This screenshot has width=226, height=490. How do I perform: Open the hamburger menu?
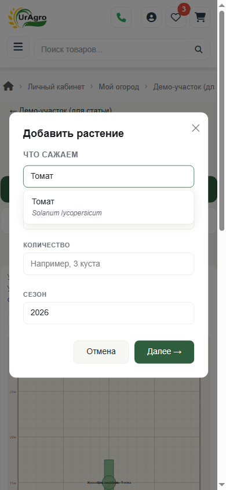[18, 47]
